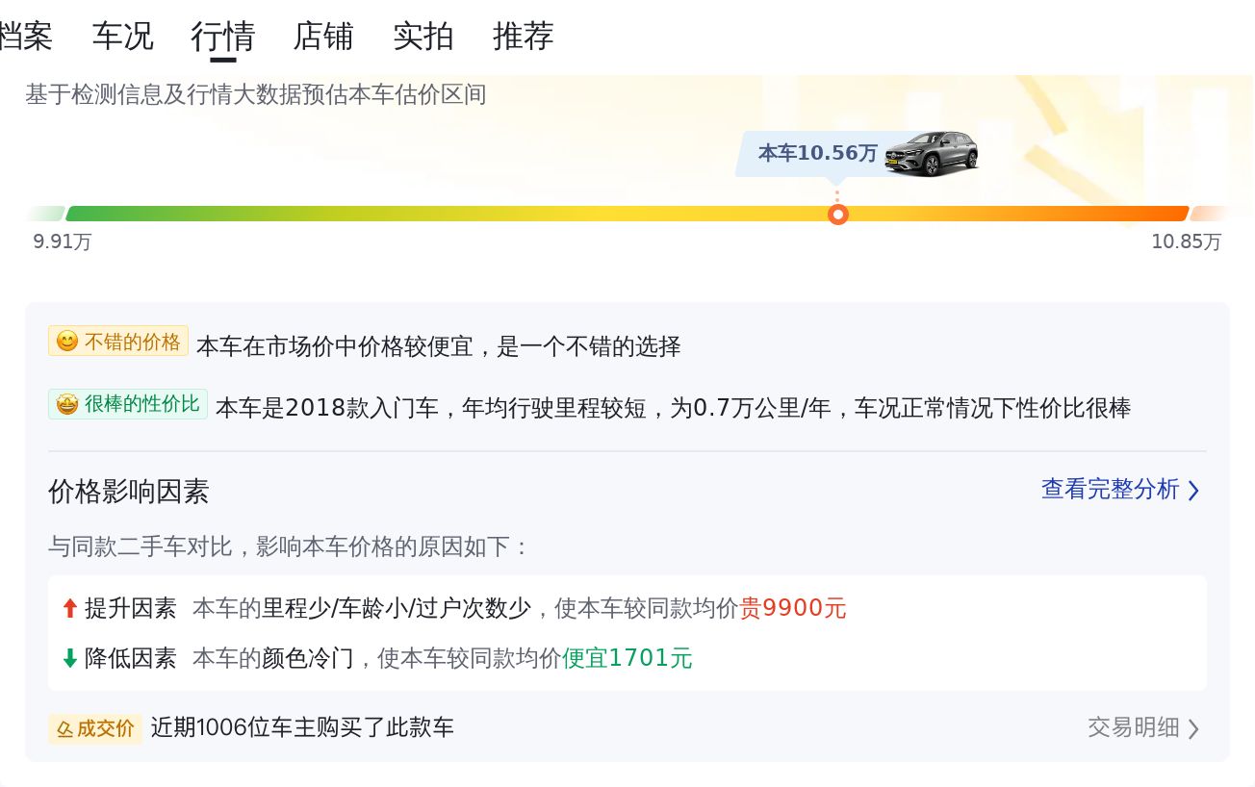Click the gray car thumbnail above the price bar

click(x=929, y=154)
